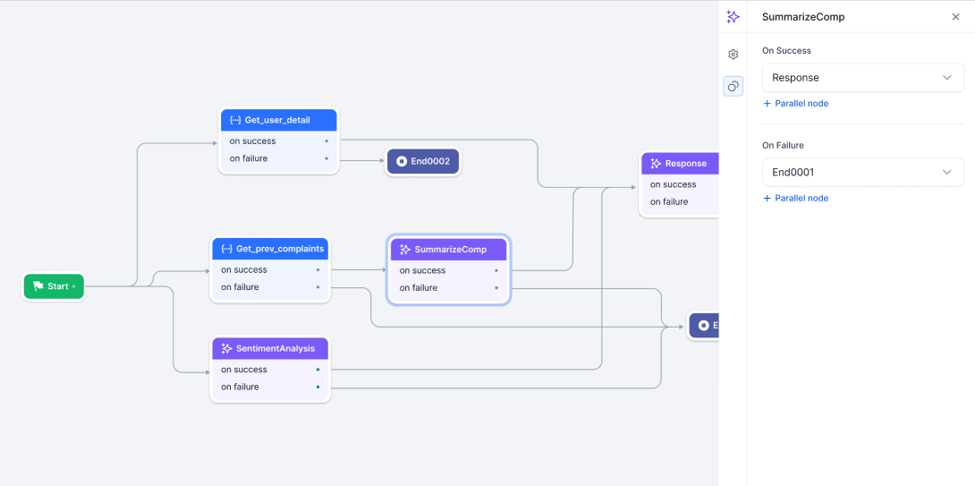Expand On Success dropdown using its chevron
Image resolution: width=975 pixels, height=486 pixels.
point(947,78)
